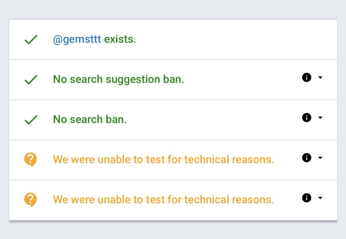Click the upper 'We were unable to test' message

(163, 159)
